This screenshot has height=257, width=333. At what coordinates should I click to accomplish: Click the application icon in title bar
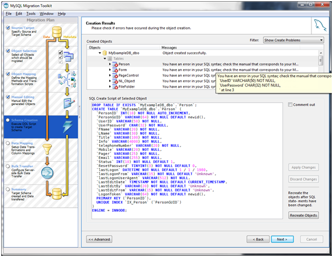tap(6, 6)
